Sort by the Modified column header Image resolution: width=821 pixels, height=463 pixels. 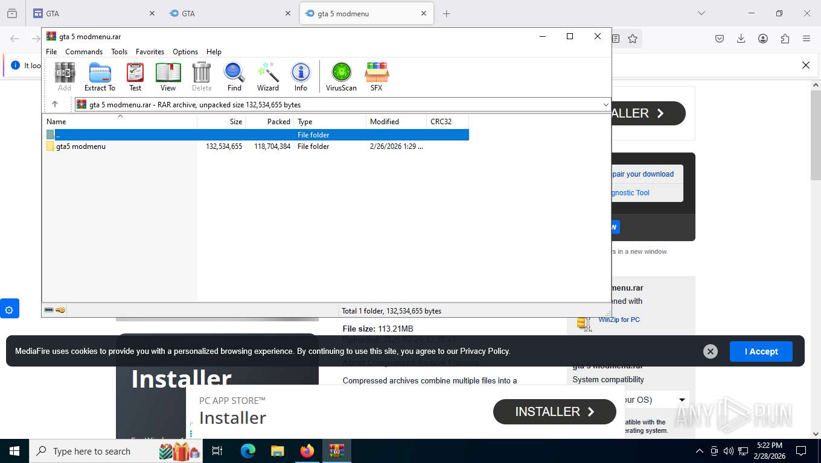(x=397, y=122)
